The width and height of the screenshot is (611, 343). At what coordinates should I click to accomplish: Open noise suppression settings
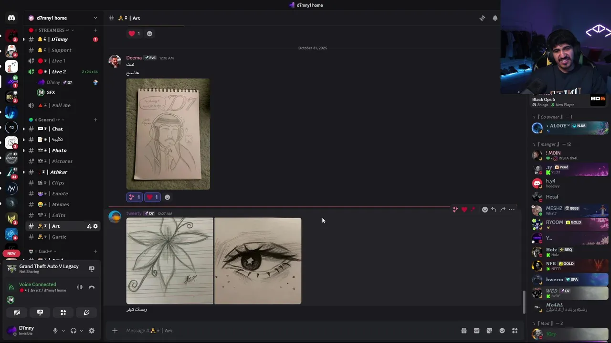(80, 287)
